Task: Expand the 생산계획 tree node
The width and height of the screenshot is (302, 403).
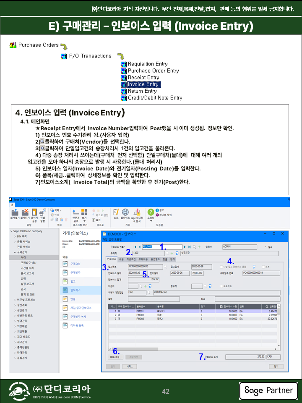Action: 15,305
